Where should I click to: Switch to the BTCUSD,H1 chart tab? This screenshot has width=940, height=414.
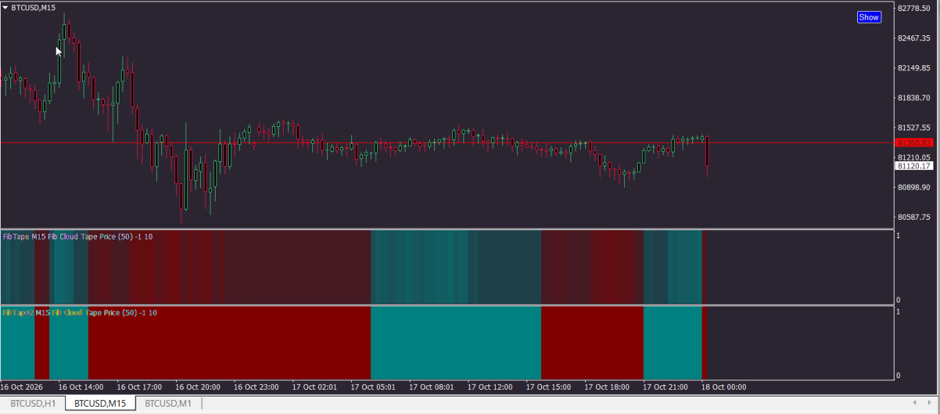pos(33,403)
